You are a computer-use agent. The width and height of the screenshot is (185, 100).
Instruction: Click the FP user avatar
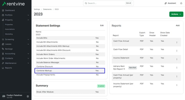pos(4,96)
